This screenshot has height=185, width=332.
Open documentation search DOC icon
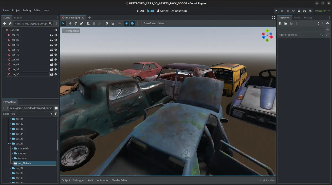pyautogui.click(x=328, y=29)
